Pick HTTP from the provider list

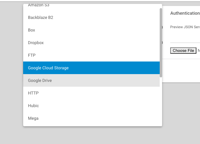33,93
